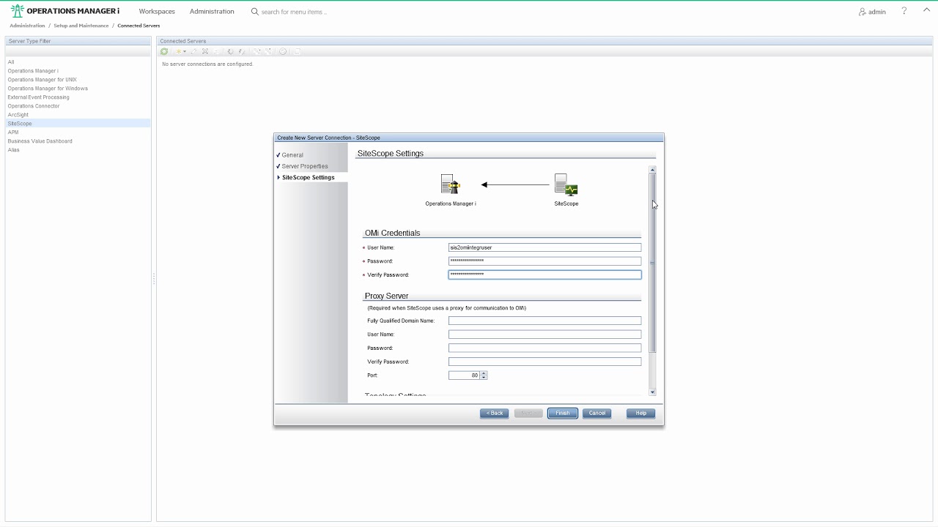The width and height of the screenshot is (938, 527).
Task: Click the pencil edit toolbar icon
Action: pos(194,51)
